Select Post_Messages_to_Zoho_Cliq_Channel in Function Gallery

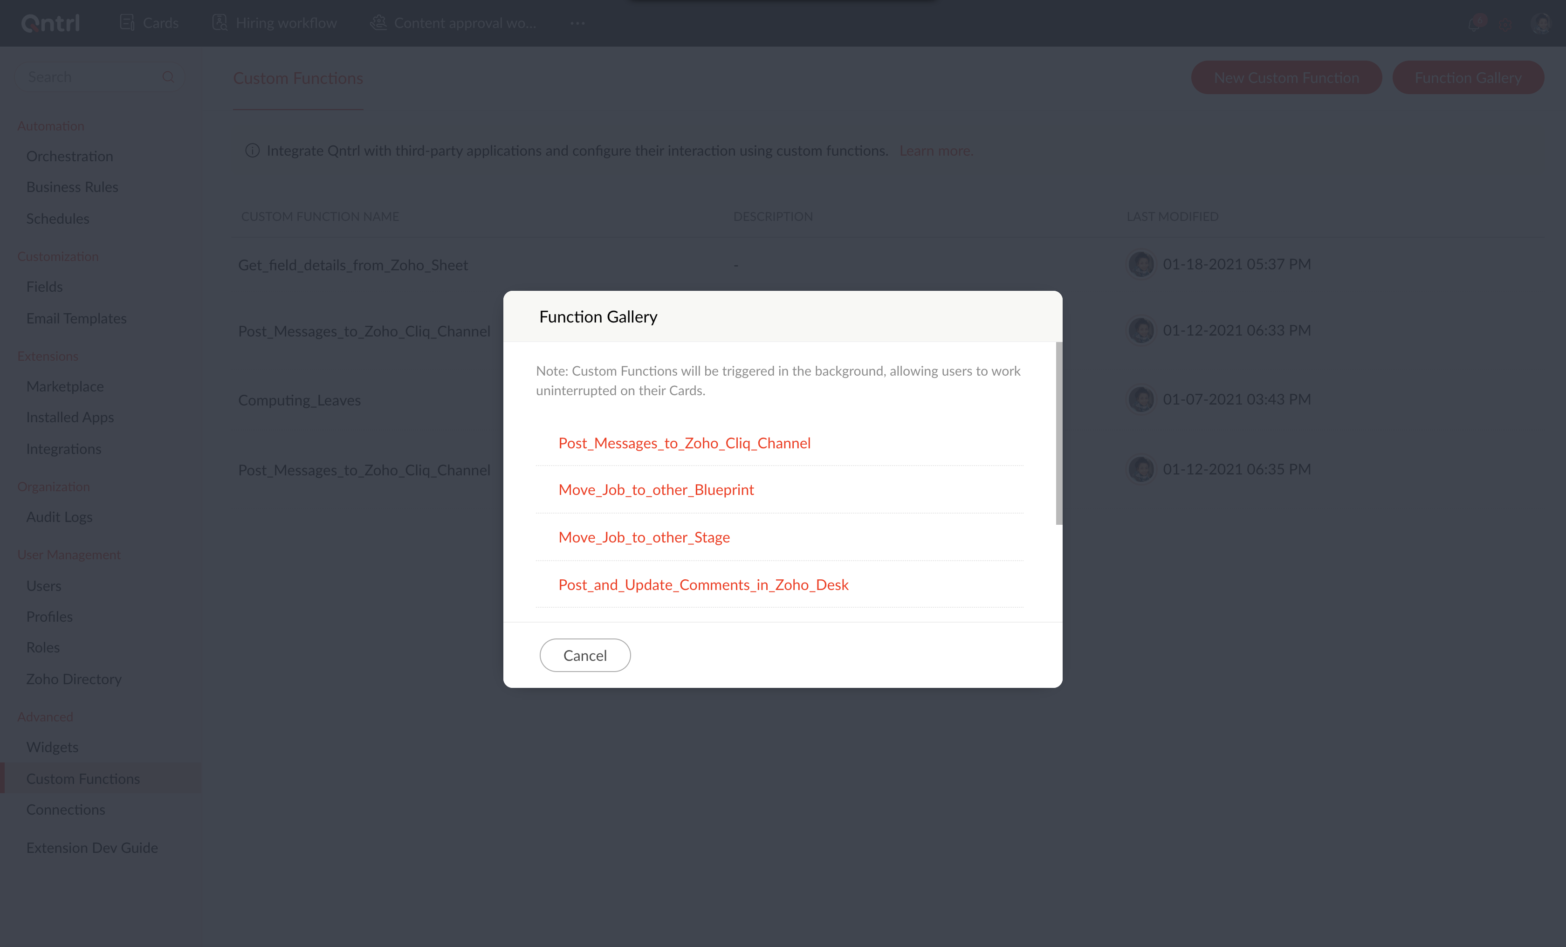pos(684,443)
